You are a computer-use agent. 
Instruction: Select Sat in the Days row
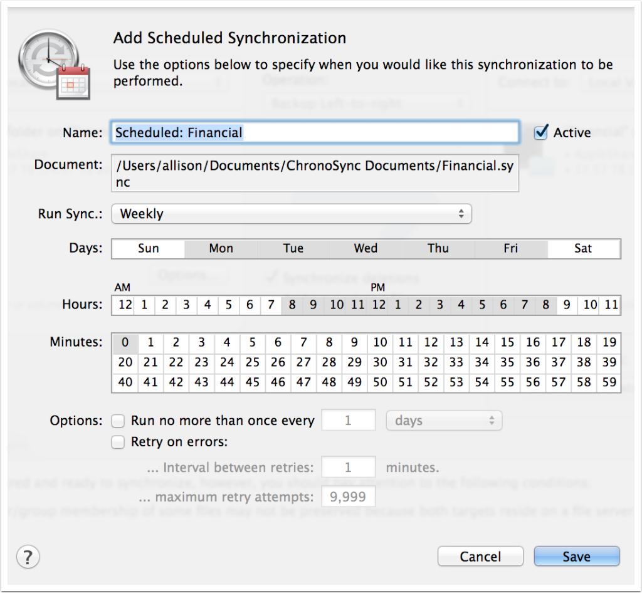[583, 248]
